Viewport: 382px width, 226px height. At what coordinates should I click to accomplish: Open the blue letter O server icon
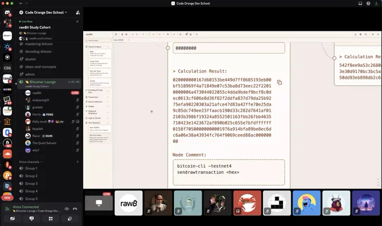[7, 132]
